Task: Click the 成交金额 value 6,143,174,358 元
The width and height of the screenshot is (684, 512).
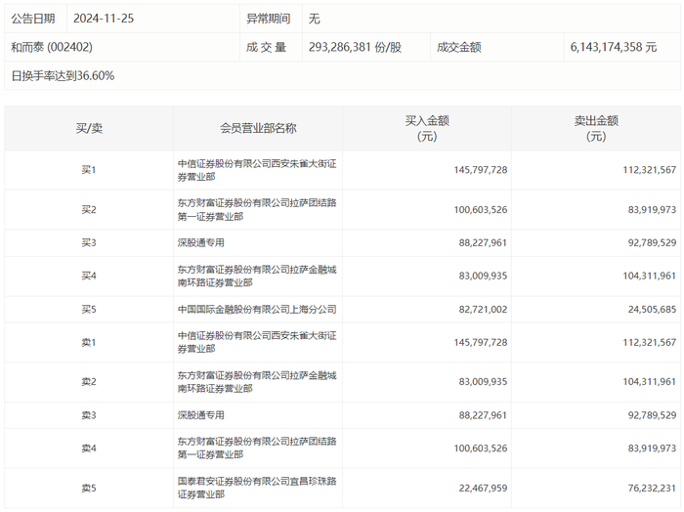Action: point(613,47)
